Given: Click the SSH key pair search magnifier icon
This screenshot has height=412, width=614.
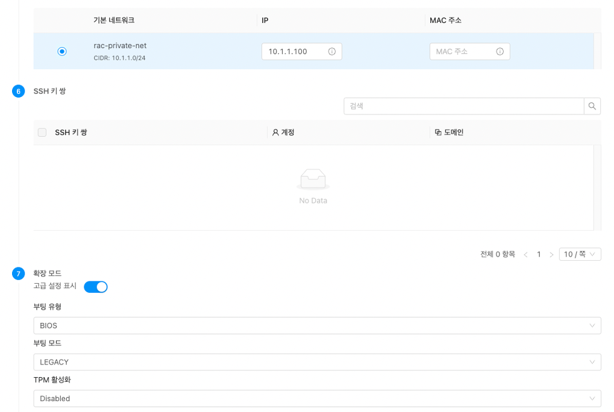Looking at the screenshot, I should [x=592, y=106].
